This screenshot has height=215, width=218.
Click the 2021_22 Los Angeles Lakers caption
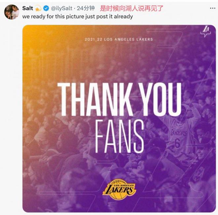(119, 39)
